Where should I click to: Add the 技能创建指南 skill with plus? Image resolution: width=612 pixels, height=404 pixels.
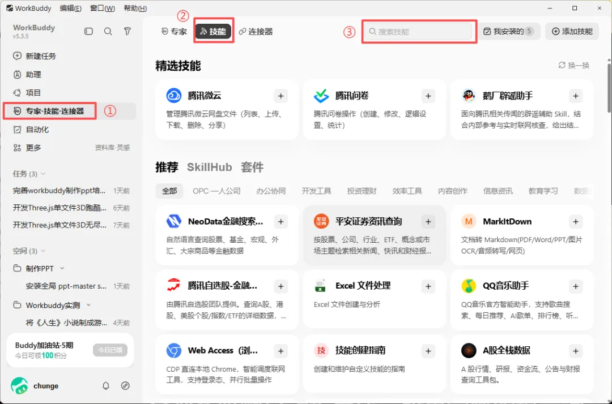pyautogui.click(x=428, y=351)
